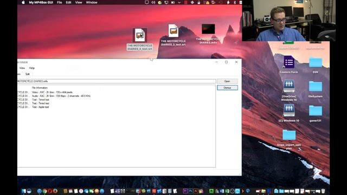The height and width of the screenshot is (195, 347).
Task: Open the View menu in the macOS menu bar
Action: [79, 2]
